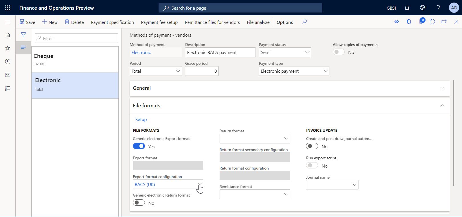Close the Methods of payment form

456,22
